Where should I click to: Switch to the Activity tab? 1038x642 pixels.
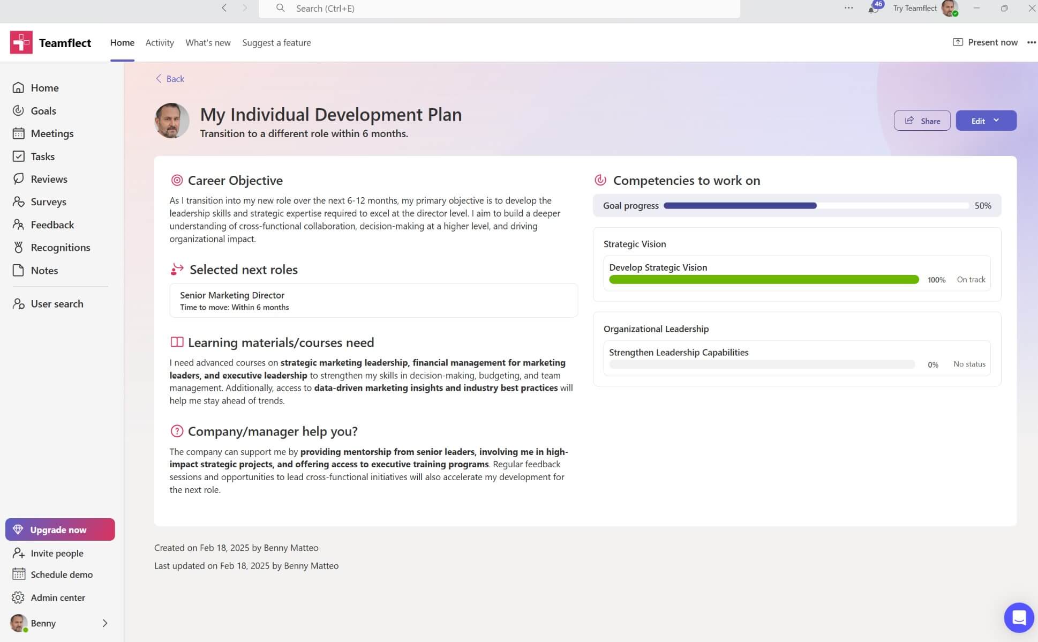point(160,42)
